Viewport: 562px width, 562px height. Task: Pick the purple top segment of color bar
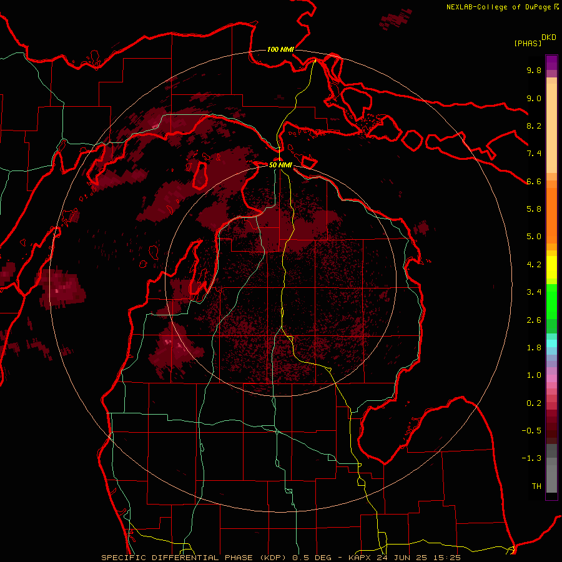tap(551, 62)
